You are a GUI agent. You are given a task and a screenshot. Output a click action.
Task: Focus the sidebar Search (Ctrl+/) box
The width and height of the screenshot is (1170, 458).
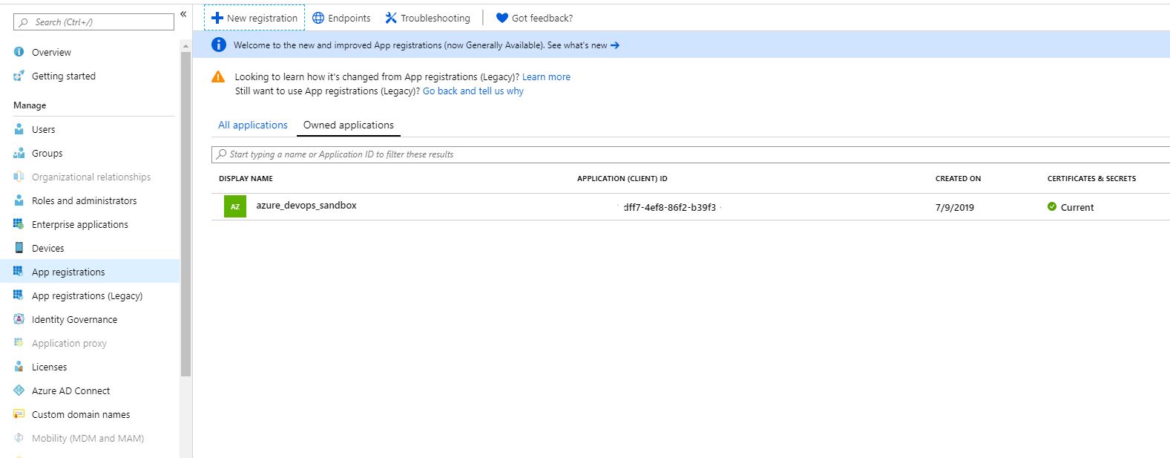tap(93, 22)
